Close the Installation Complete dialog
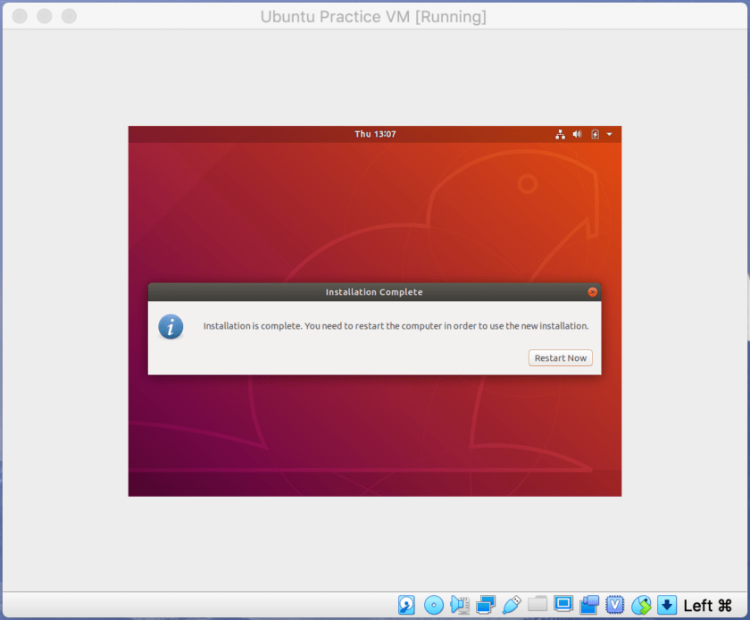Image resolution: width=750 pixels, height=620 pixels. [x=592, y=292]
